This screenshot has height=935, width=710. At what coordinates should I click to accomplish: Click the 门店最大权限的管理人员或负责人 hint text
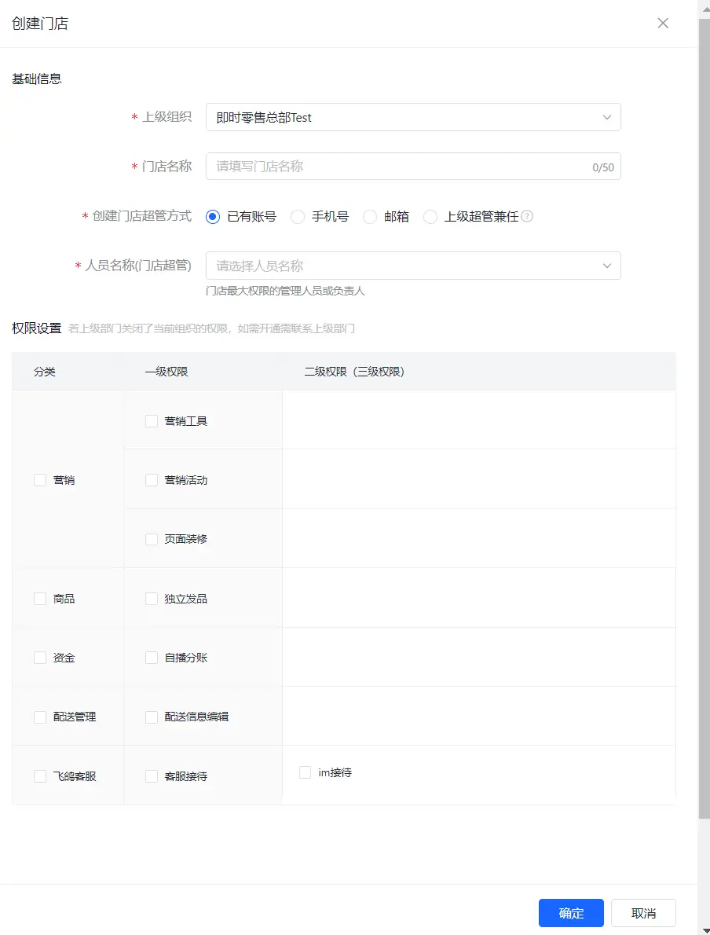(x=285, y=291)
